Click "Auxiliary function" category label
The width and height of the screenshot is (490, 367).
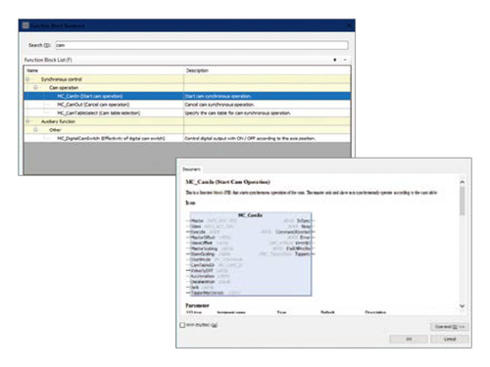pos(58,121)
